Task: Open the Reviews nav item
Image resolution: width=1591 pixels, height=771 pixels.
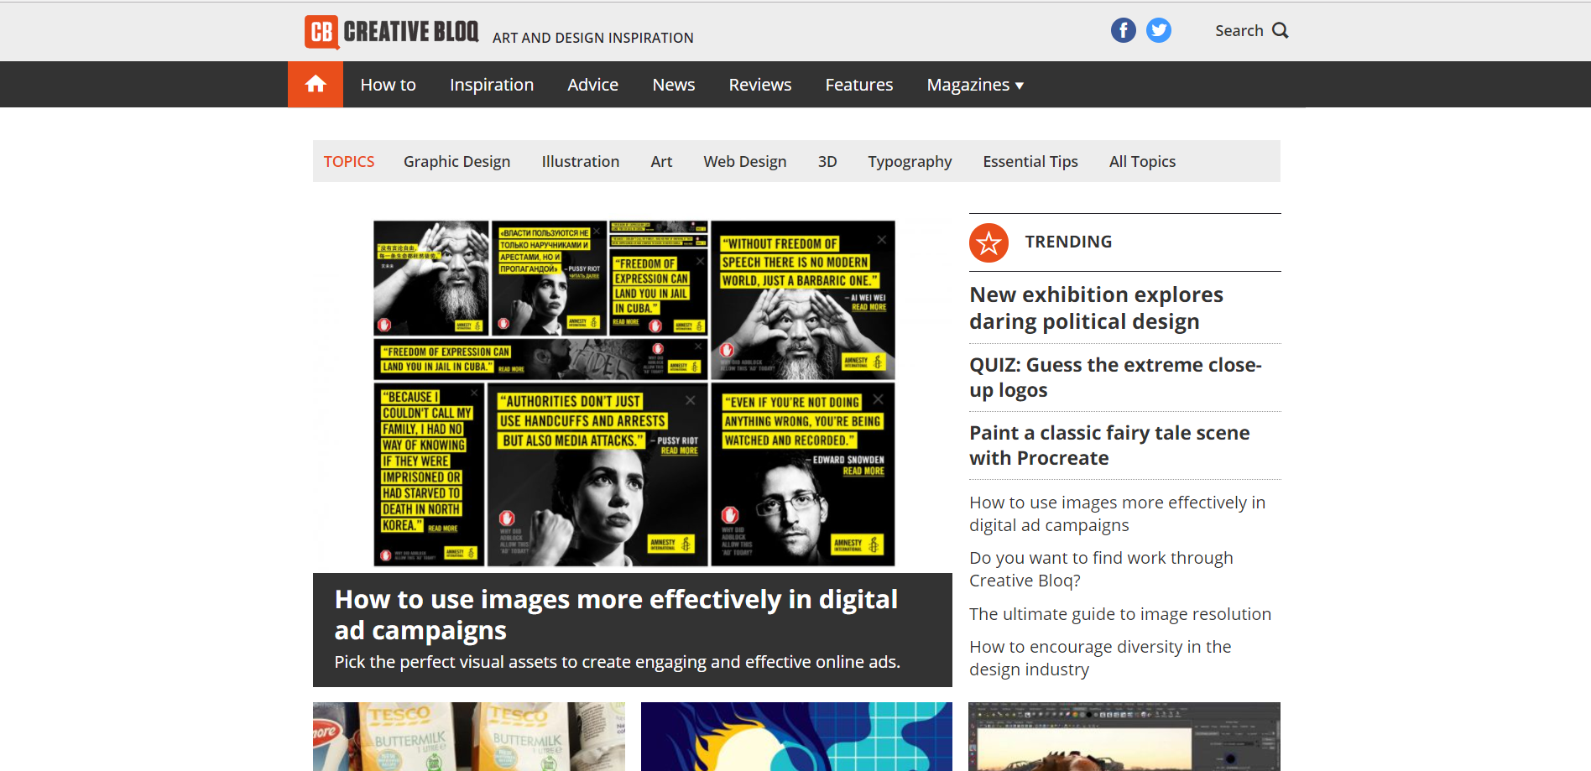Action: click(x=759, y=85)
